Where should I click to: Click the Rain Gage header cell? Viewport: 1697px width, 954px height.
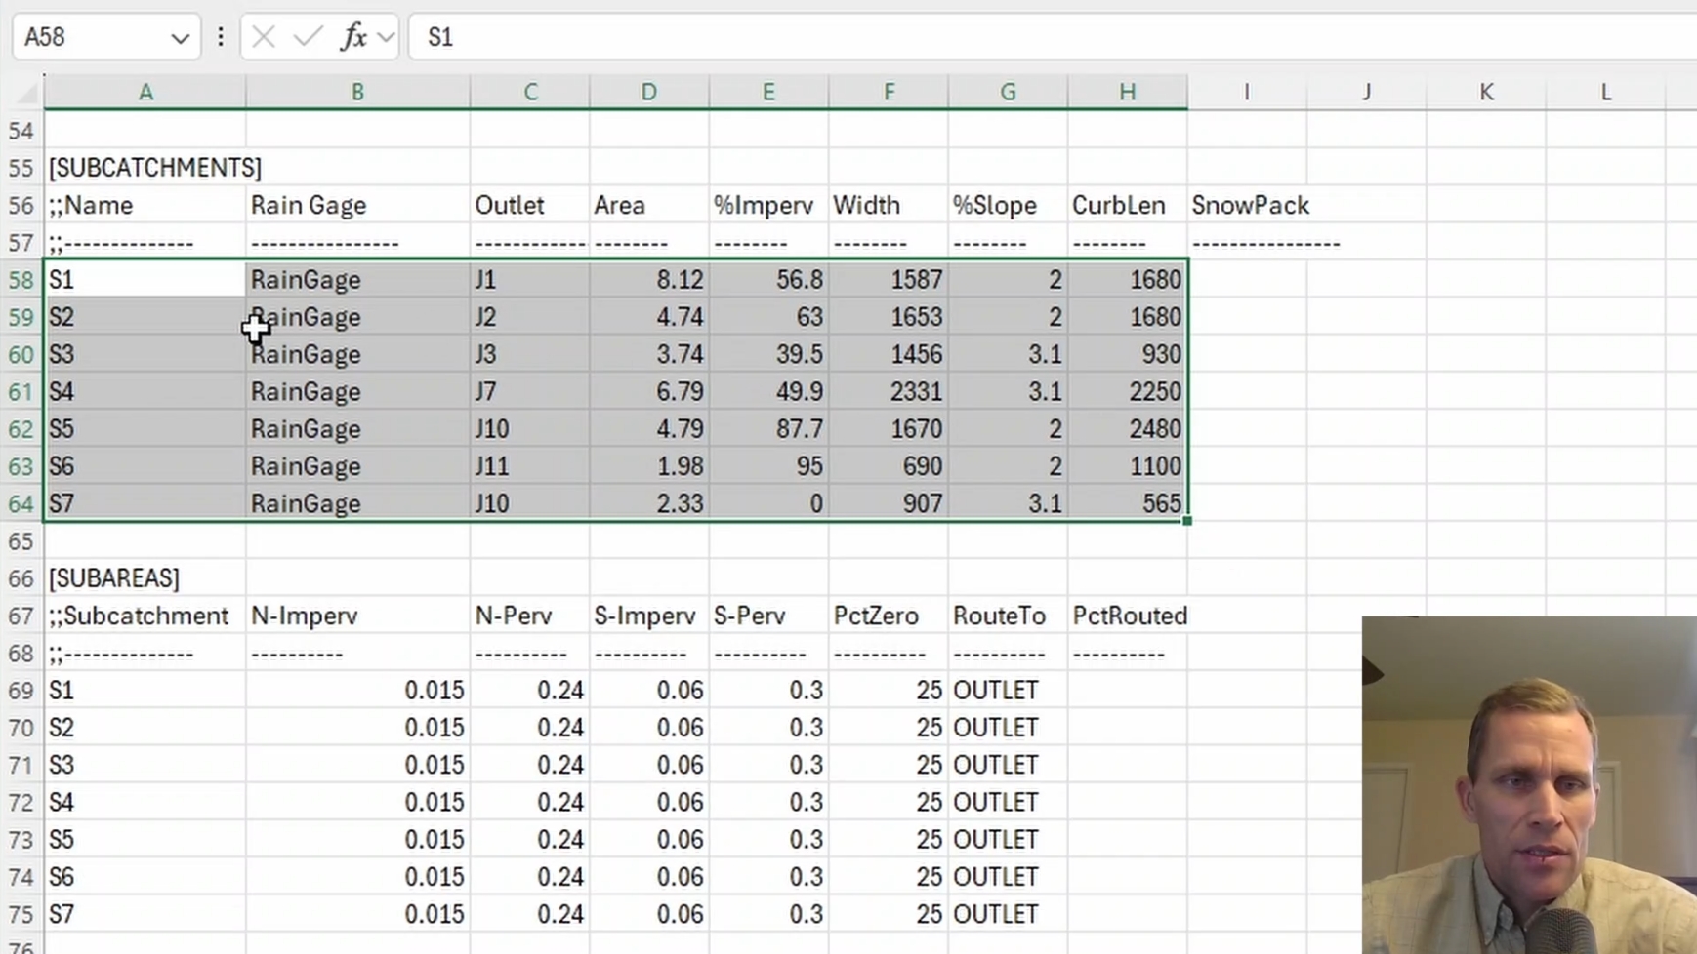[x=357, y=205]
